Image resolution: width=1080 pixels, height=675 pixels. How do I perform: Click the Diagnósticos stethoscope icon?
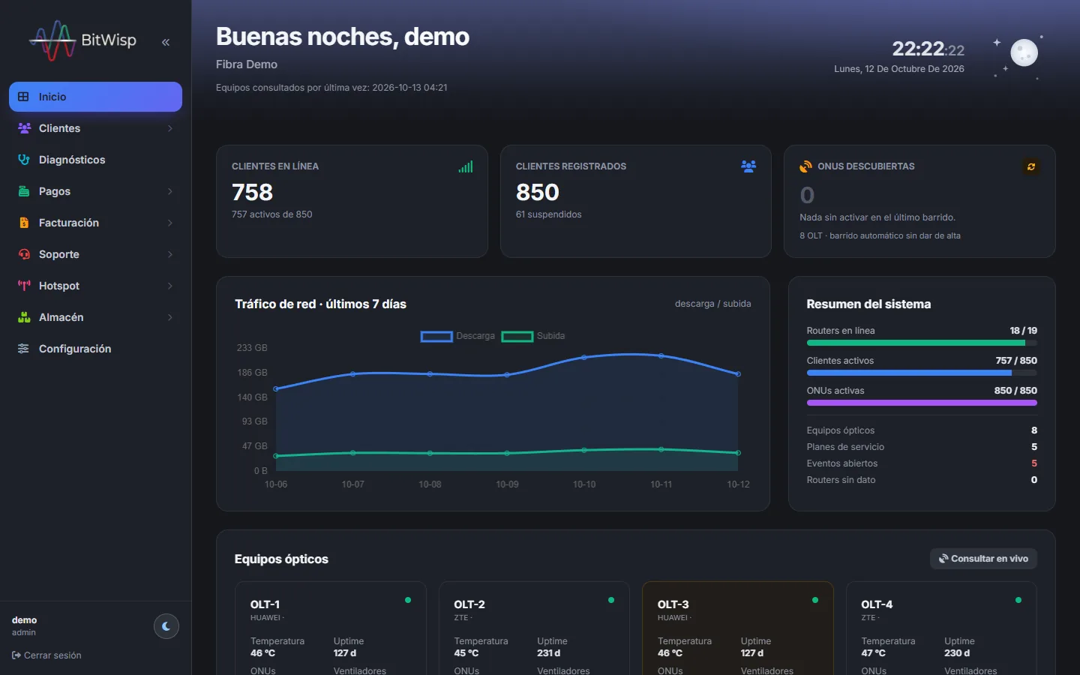tap(24, 160)
